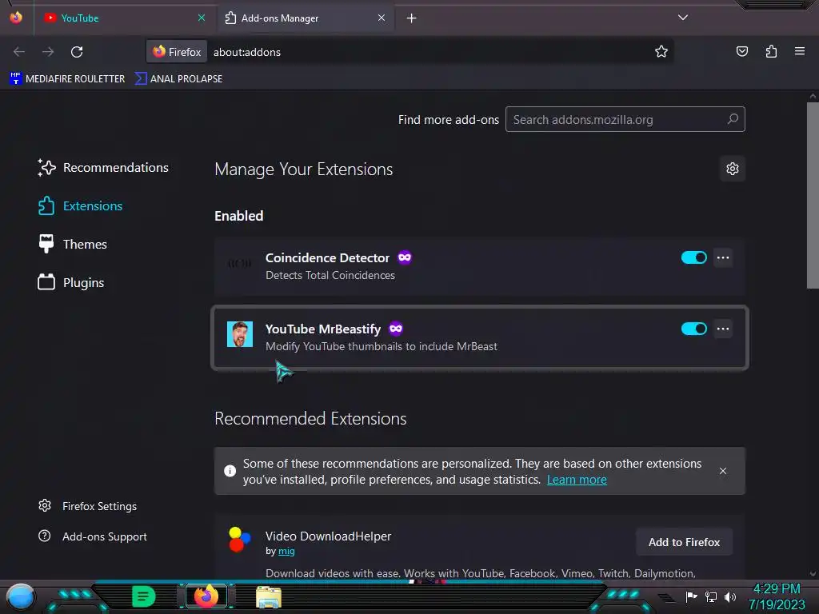Open the volume tray icon
Viewport: 819px width, 614px height.
(x=730, y=596)
